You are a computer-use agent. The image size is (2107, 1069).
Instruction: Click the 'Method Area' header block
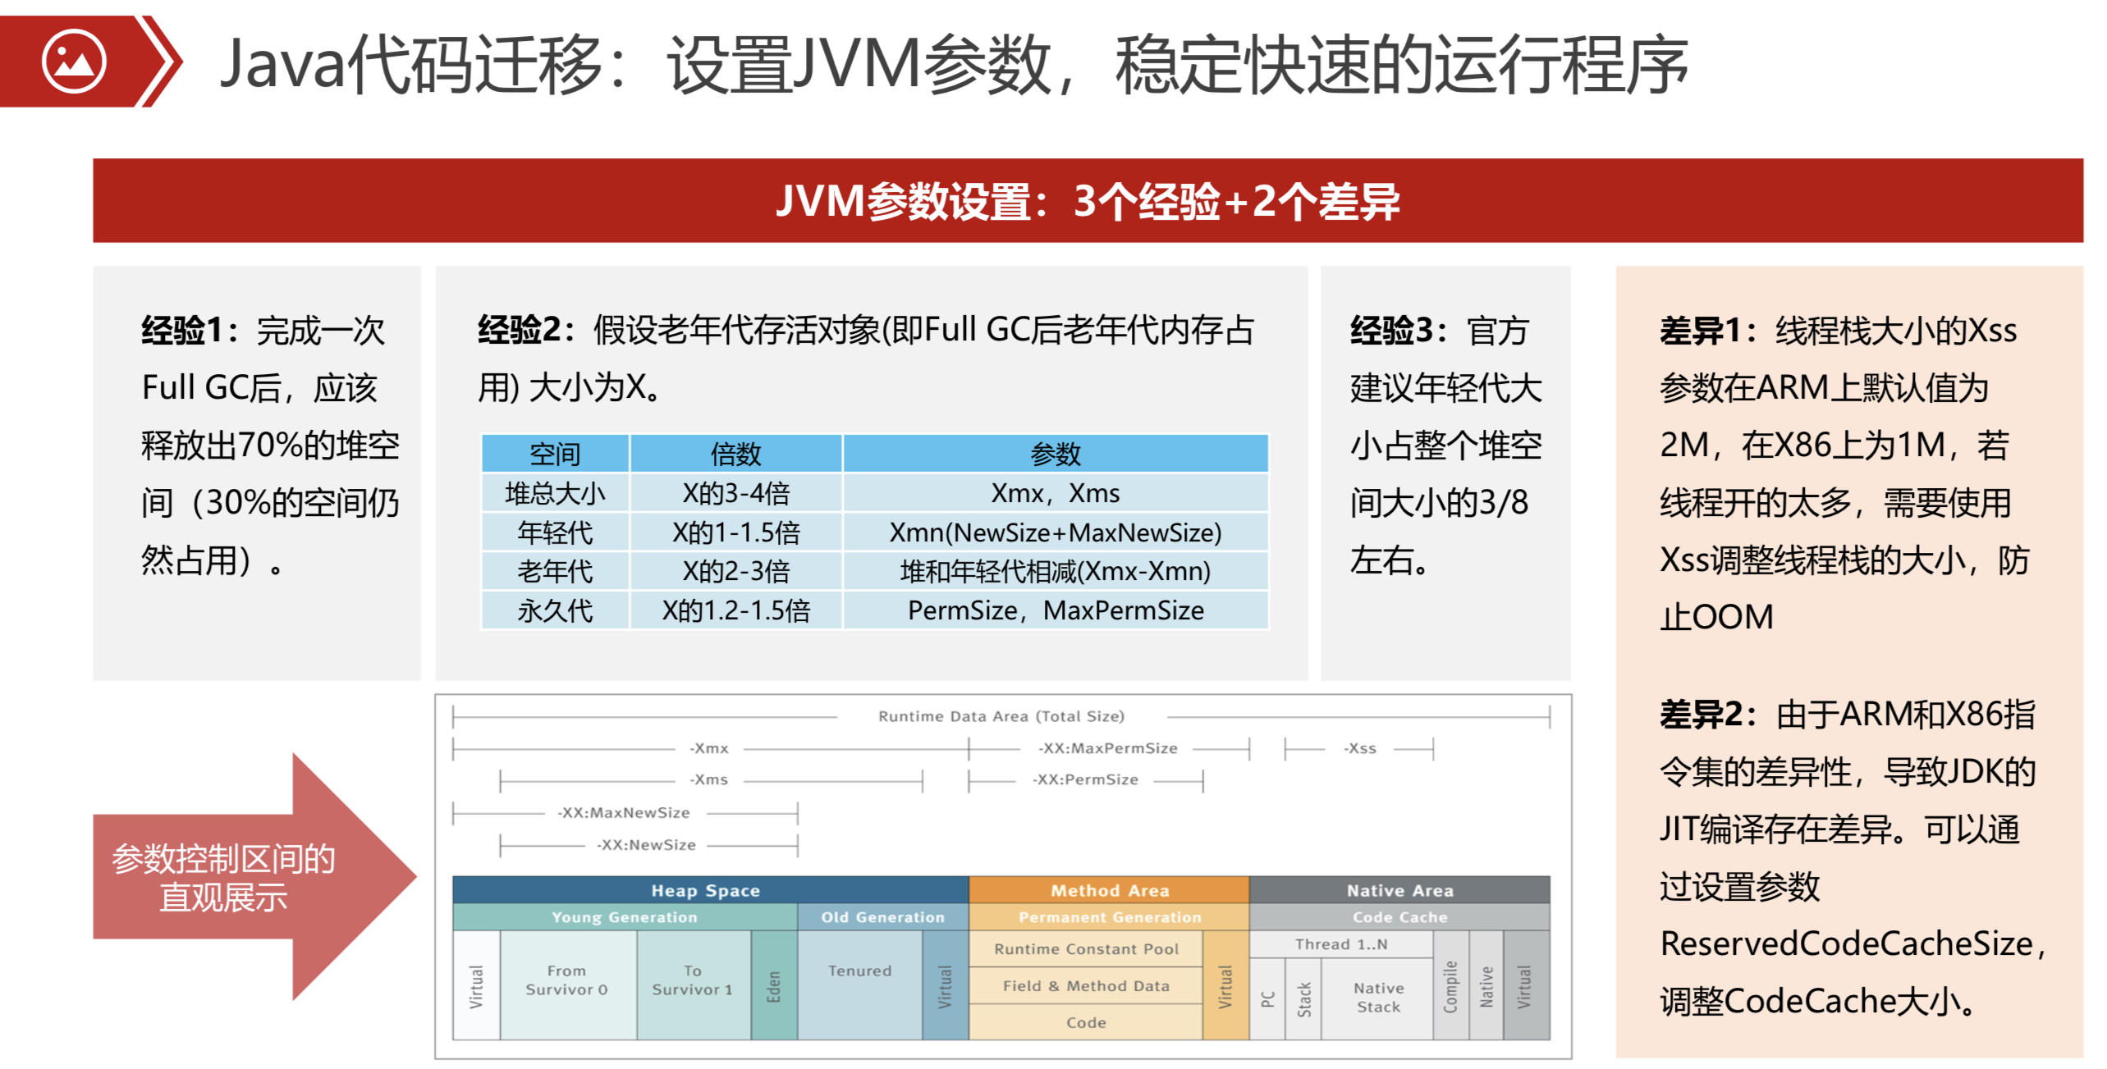pyautogui.click(x=1109, y=890)
